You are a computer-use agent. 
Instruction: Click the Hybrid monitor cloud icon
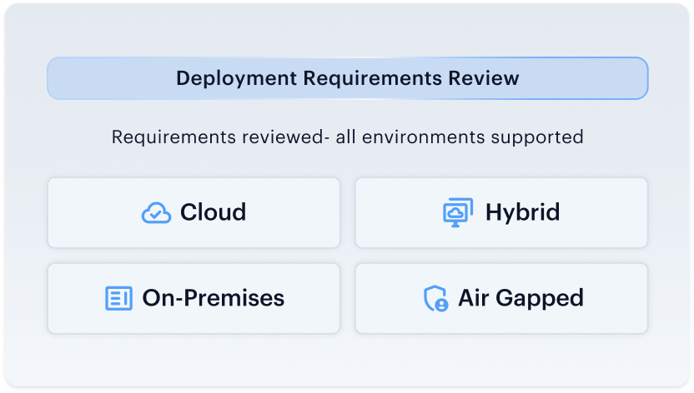tap(458, 212)
